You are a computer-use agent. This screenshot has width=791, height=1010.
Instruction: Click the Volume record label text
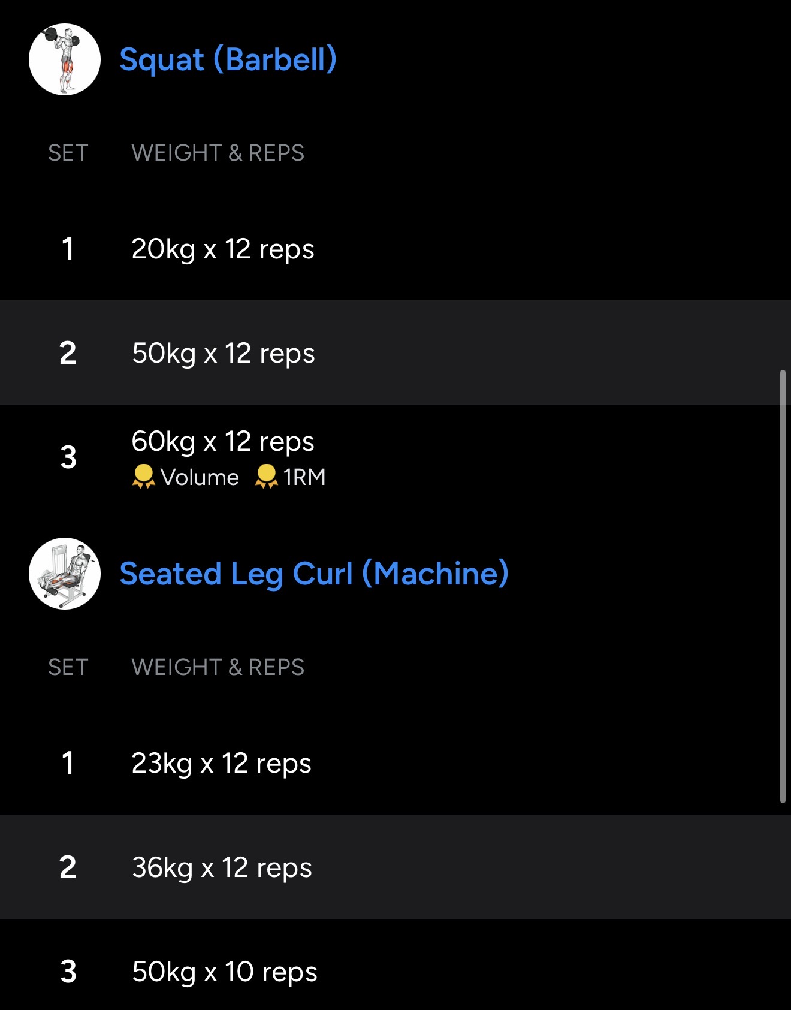[x=200, y=477]
